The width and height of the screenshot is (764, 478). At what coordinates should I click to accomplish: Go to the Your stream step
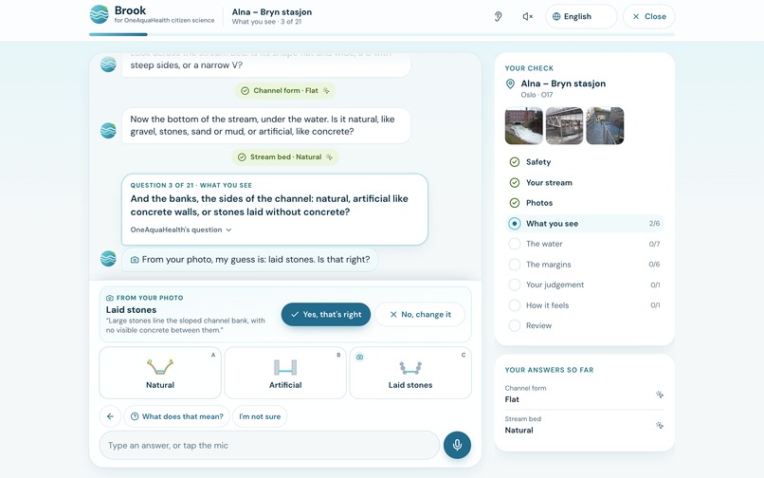(x=585, y=183)
